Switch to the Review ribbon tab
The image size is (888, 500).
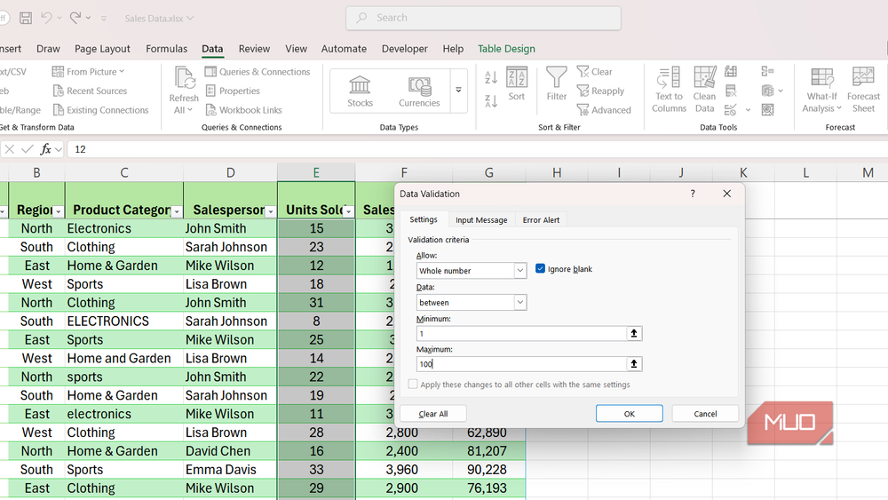click(x=254, y=49)
